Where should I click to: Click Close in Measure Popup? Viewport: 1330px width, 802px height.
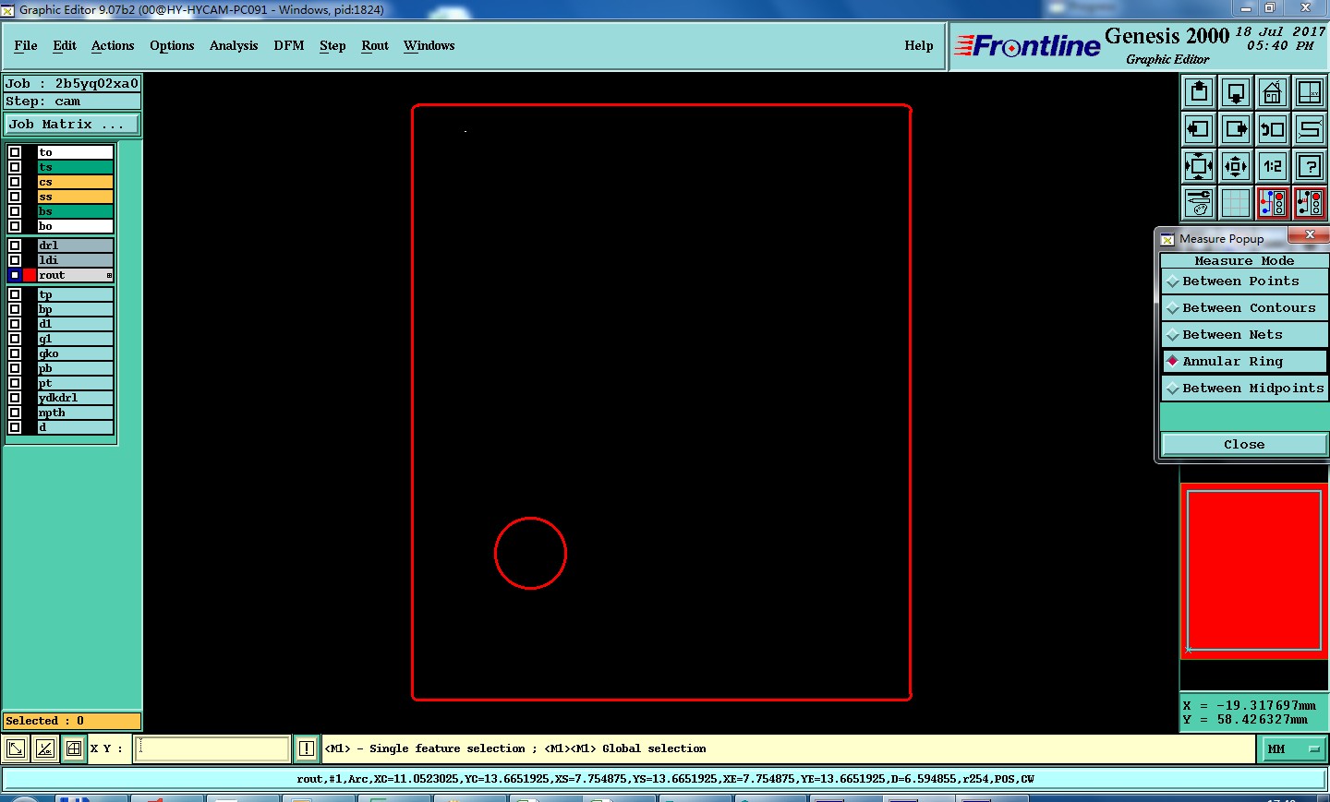(1244, 445)
